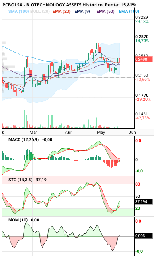Click the EMA (20) legend label
Viewport: 156px width, 258px height.
click(x=61, y=12)
